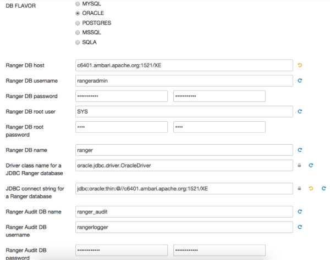The image size is (330, 260).
Task: Click blue refresh icon for Ranger DB username
Action: [300, 81]
